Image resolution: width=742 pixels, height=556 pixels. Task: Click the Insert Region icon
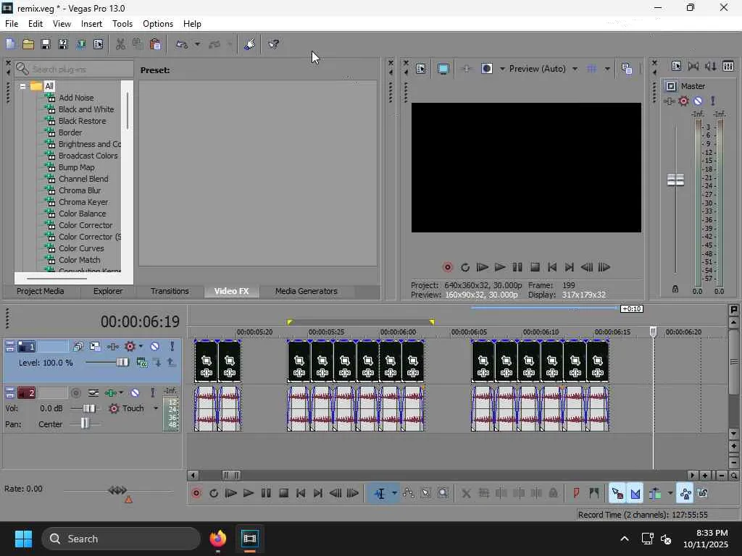click(594, 493)
